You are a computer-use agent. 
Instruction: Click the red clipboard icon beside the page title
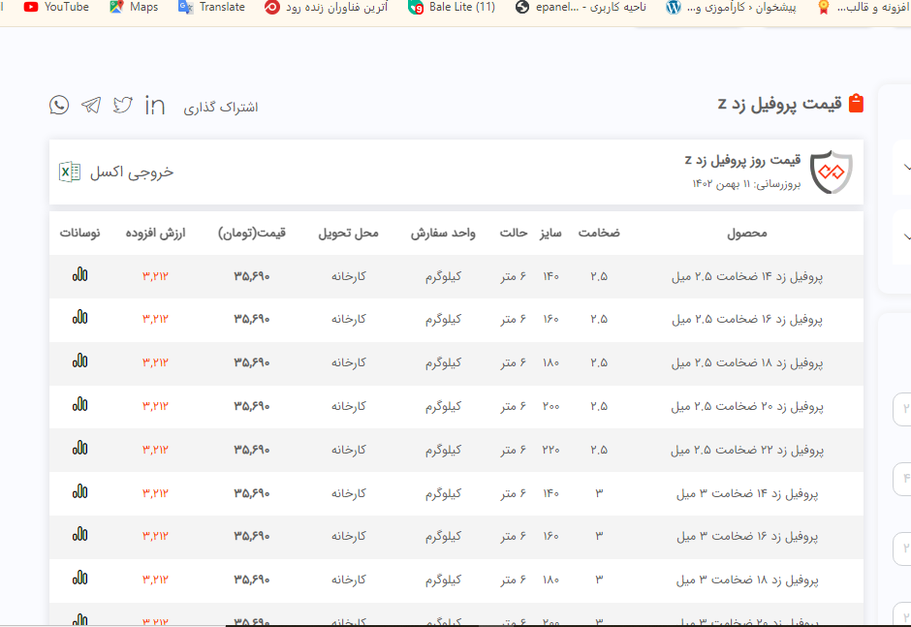pos(856,104)
